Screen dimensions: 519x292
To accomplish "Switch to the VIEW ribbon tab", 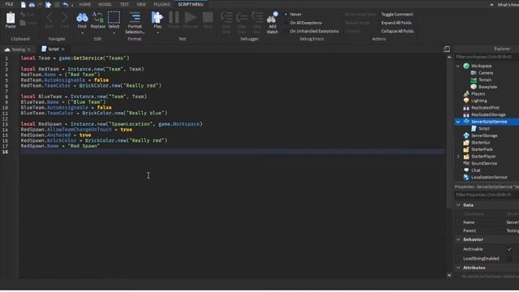I will pos(141,5).
